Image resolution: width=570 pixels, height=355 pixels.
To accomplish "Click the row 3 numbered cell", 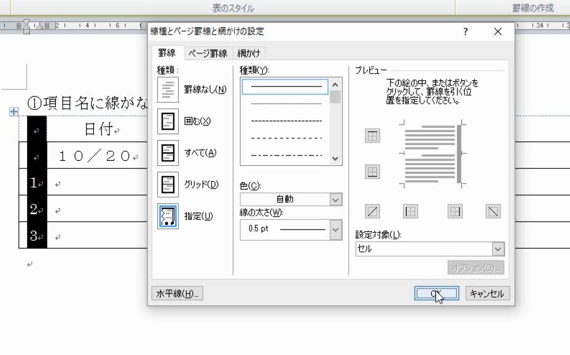I will (x=37, y=236).
